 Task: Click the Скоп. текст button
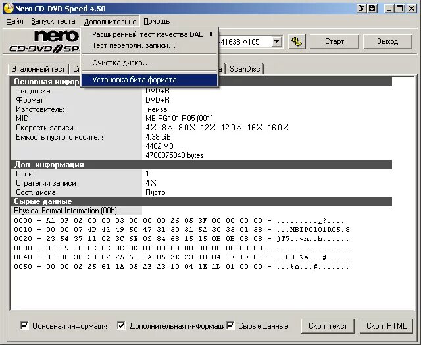point(328,326)
